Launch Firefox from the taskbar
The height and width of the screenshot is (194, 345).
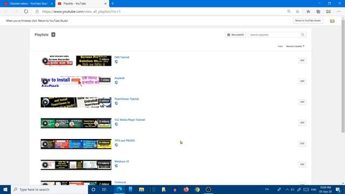click(186, 189)
